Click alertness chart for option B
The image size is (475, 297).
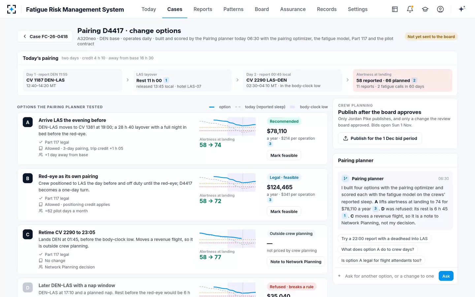(x=228, y=182)
